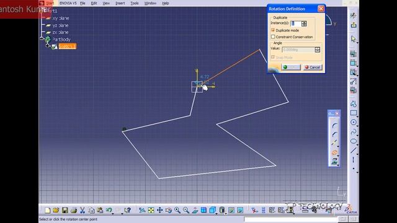The image size is (397, 223).
Task: Select the arrow Select tool in the right toolbar
Action: click(x=354, y=39)
